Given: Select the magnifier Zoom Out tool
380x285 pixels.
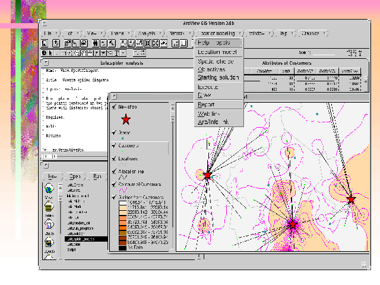Looking at the screenshot, I should click(77, 53).
